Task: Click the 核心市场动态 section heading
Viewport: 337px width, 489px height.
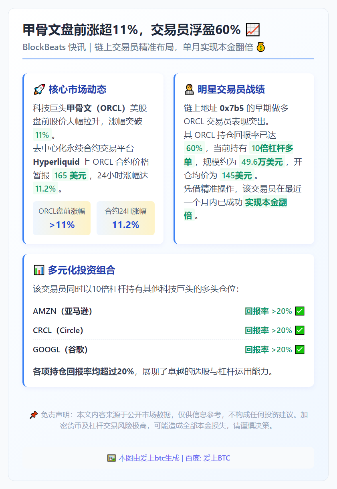Action: point(77,89)
